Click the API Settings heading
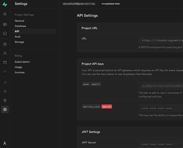 [x=87, y=15]
